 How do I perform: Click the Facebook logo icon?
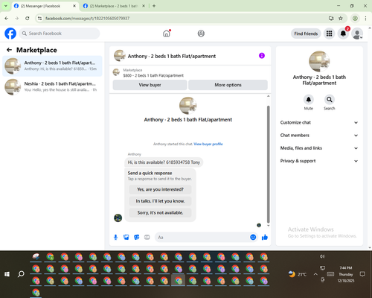point(10,34)
